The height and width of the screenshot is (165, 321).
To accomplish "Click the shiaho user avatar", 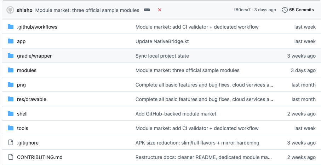I will point(10,10).
